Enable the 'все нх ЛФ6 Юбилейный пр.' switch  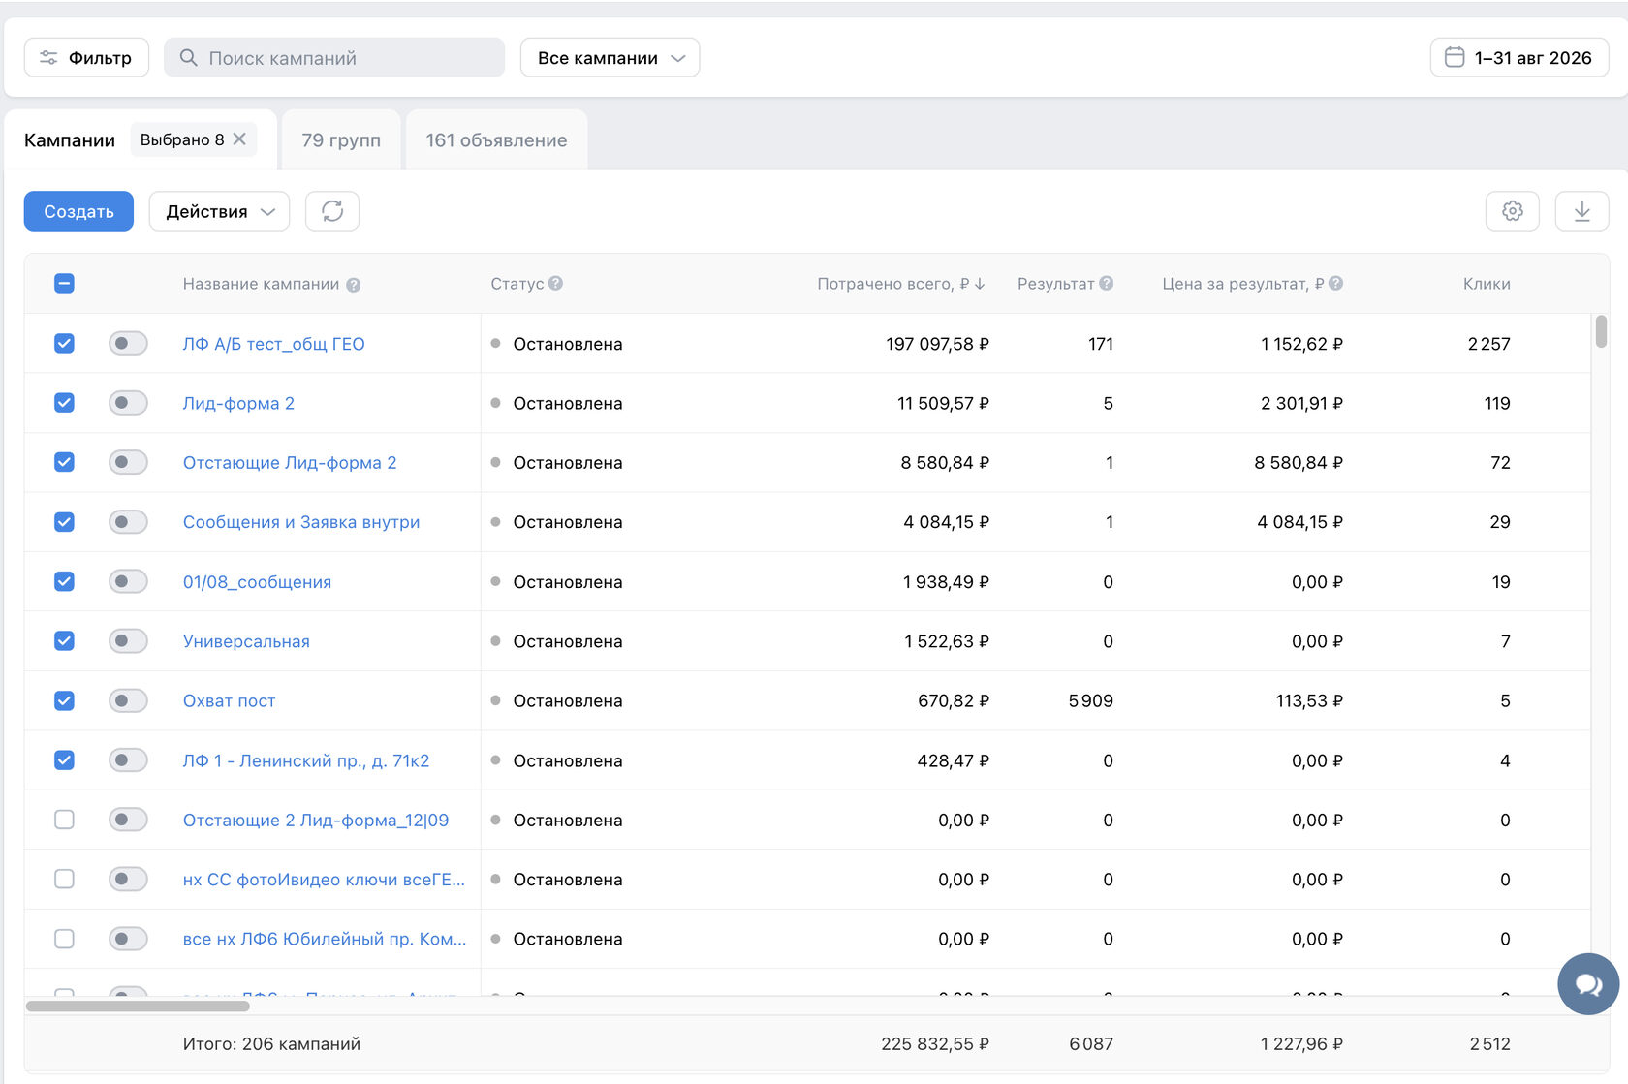click(x=128, y=939)
